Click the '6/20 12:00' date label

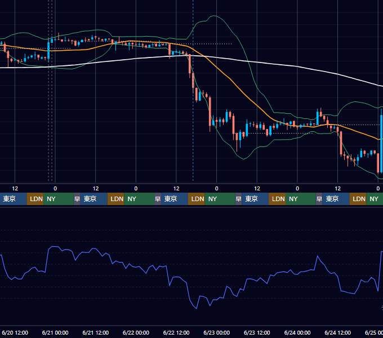pos(15,332)
